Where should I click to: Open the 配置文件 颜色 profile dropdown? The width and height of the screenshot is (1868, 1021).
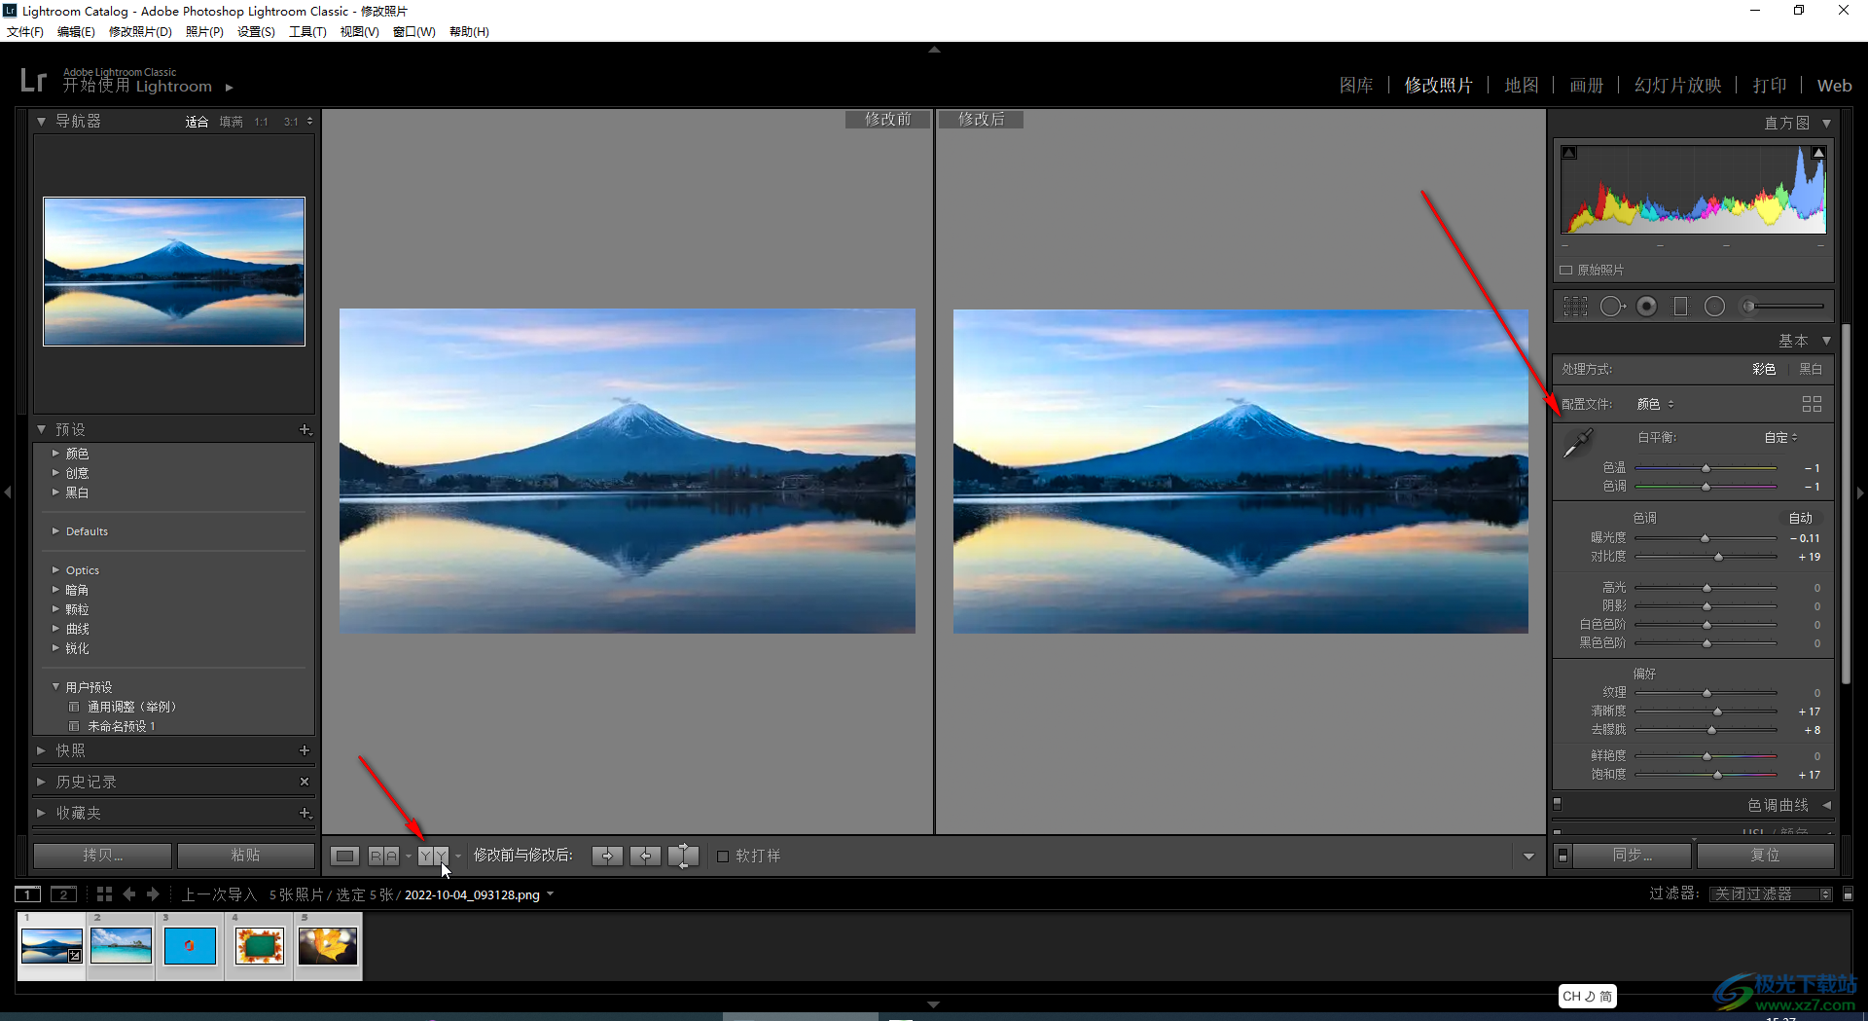click(1655, 404)
